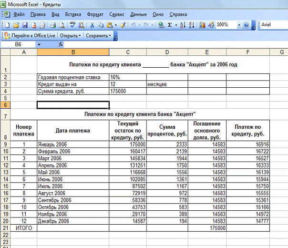288x248 pixels.
Task: Click the AutoSum sigma icon
Action: point(170,25)
